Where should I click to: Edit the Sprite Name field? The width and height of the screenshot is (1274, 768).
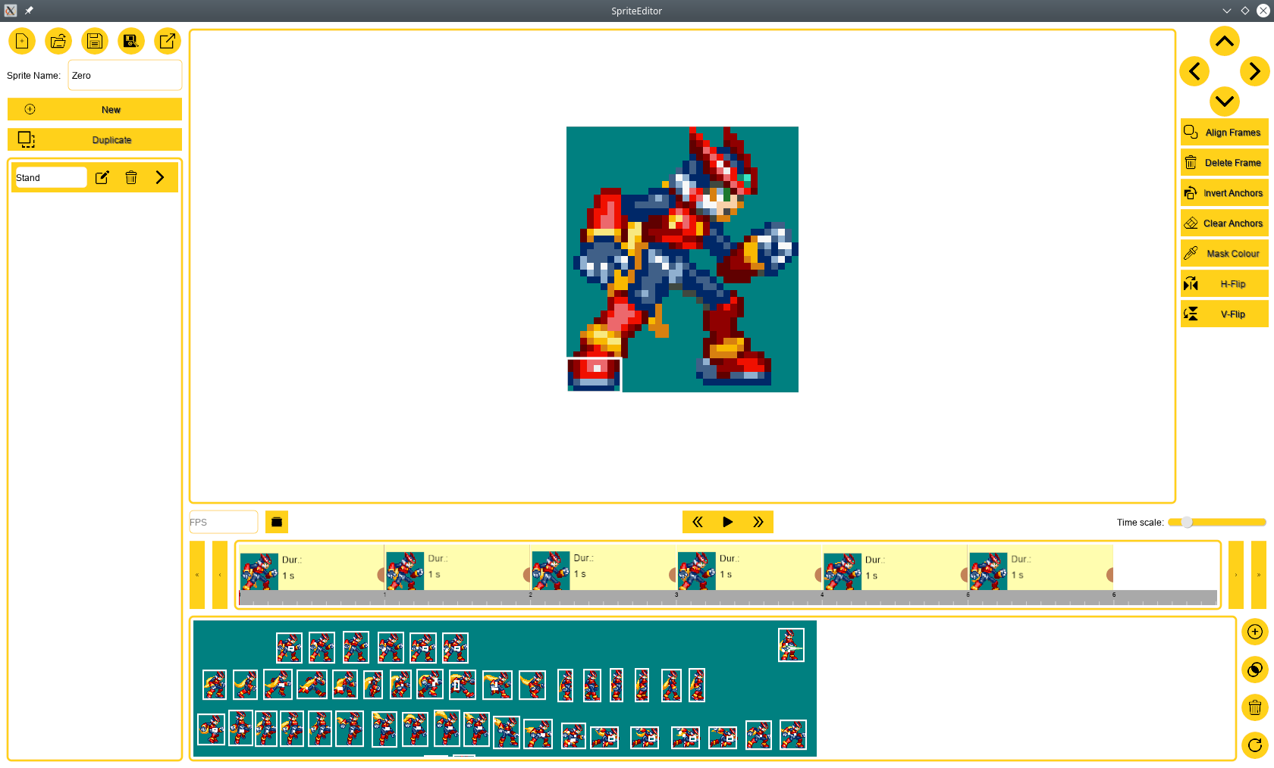point(125,75)
